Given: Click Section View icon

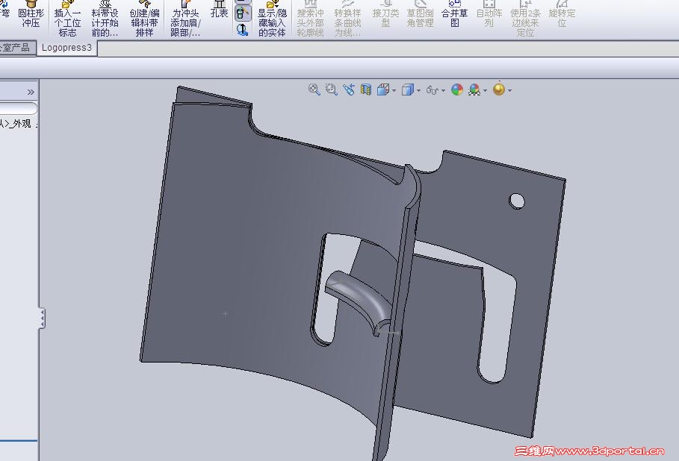Looking at the screenshot, I should coord(366,90).
